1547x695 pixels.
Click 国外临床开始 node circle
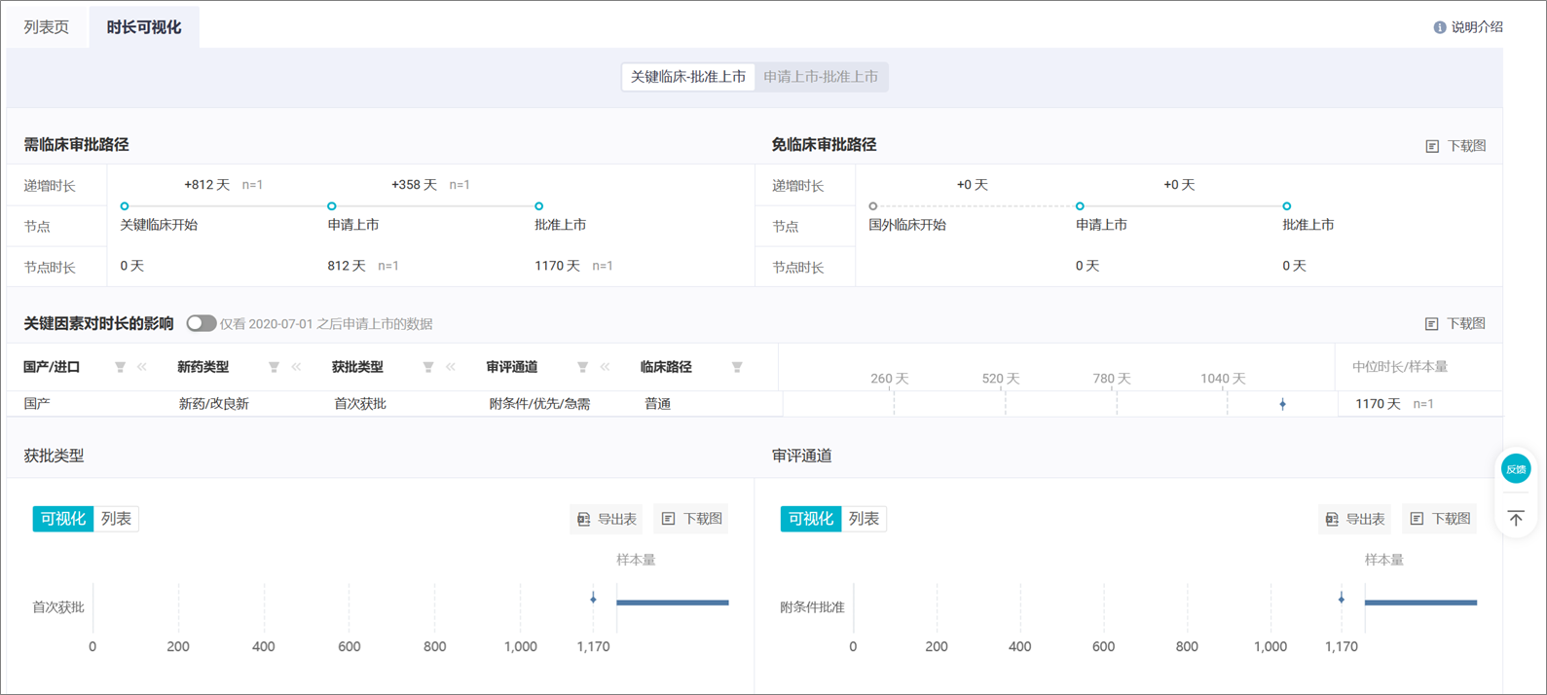(x=873, y=206)
